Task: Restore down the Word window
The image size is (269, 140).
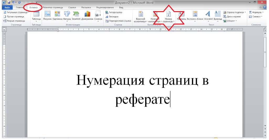Action: click(255, 2)
